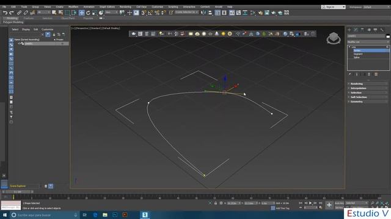
Task: Click the Freeform ribbon tab
Action: pyautogui.click(x=29, y=18)
